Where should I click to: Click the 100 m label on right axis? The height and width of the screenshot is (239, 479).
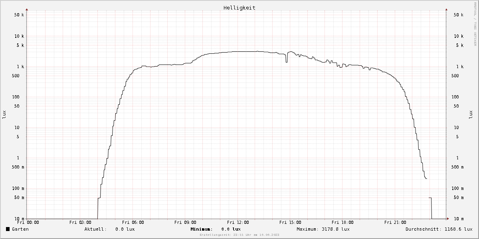457,188
